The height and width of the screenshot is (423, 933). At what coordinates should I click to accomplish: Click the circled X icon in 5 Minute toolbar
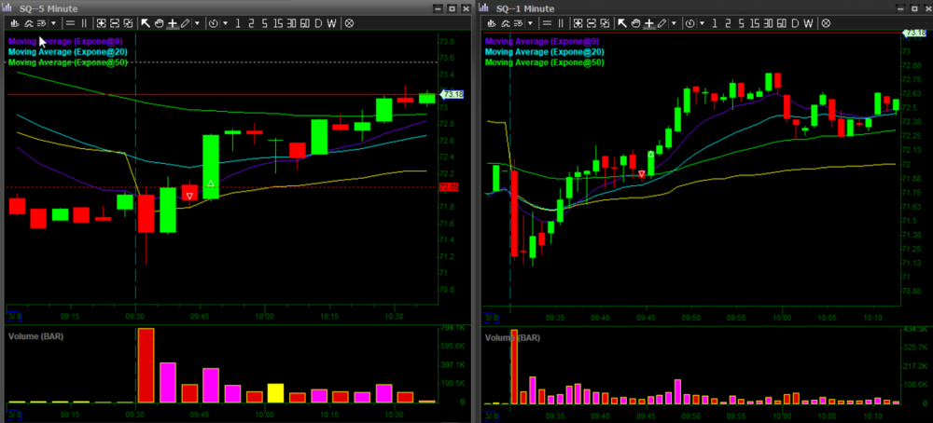pos(349,22)
